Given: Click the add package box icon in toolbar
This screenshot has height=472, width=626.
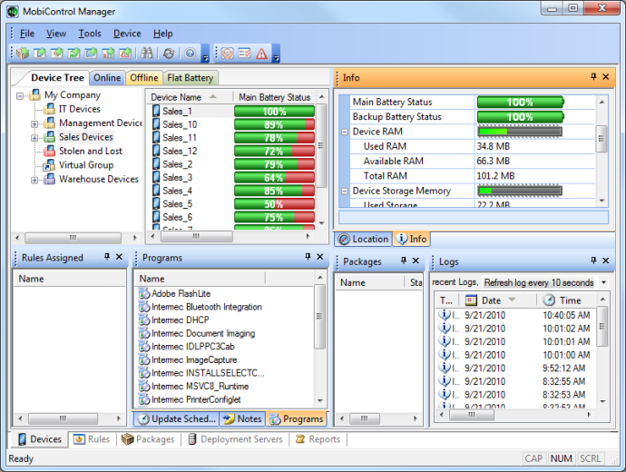Looking at the screenshot, I should (24, 53).
